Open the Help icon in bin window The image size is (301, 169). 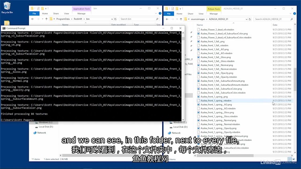tap(160, 13)
